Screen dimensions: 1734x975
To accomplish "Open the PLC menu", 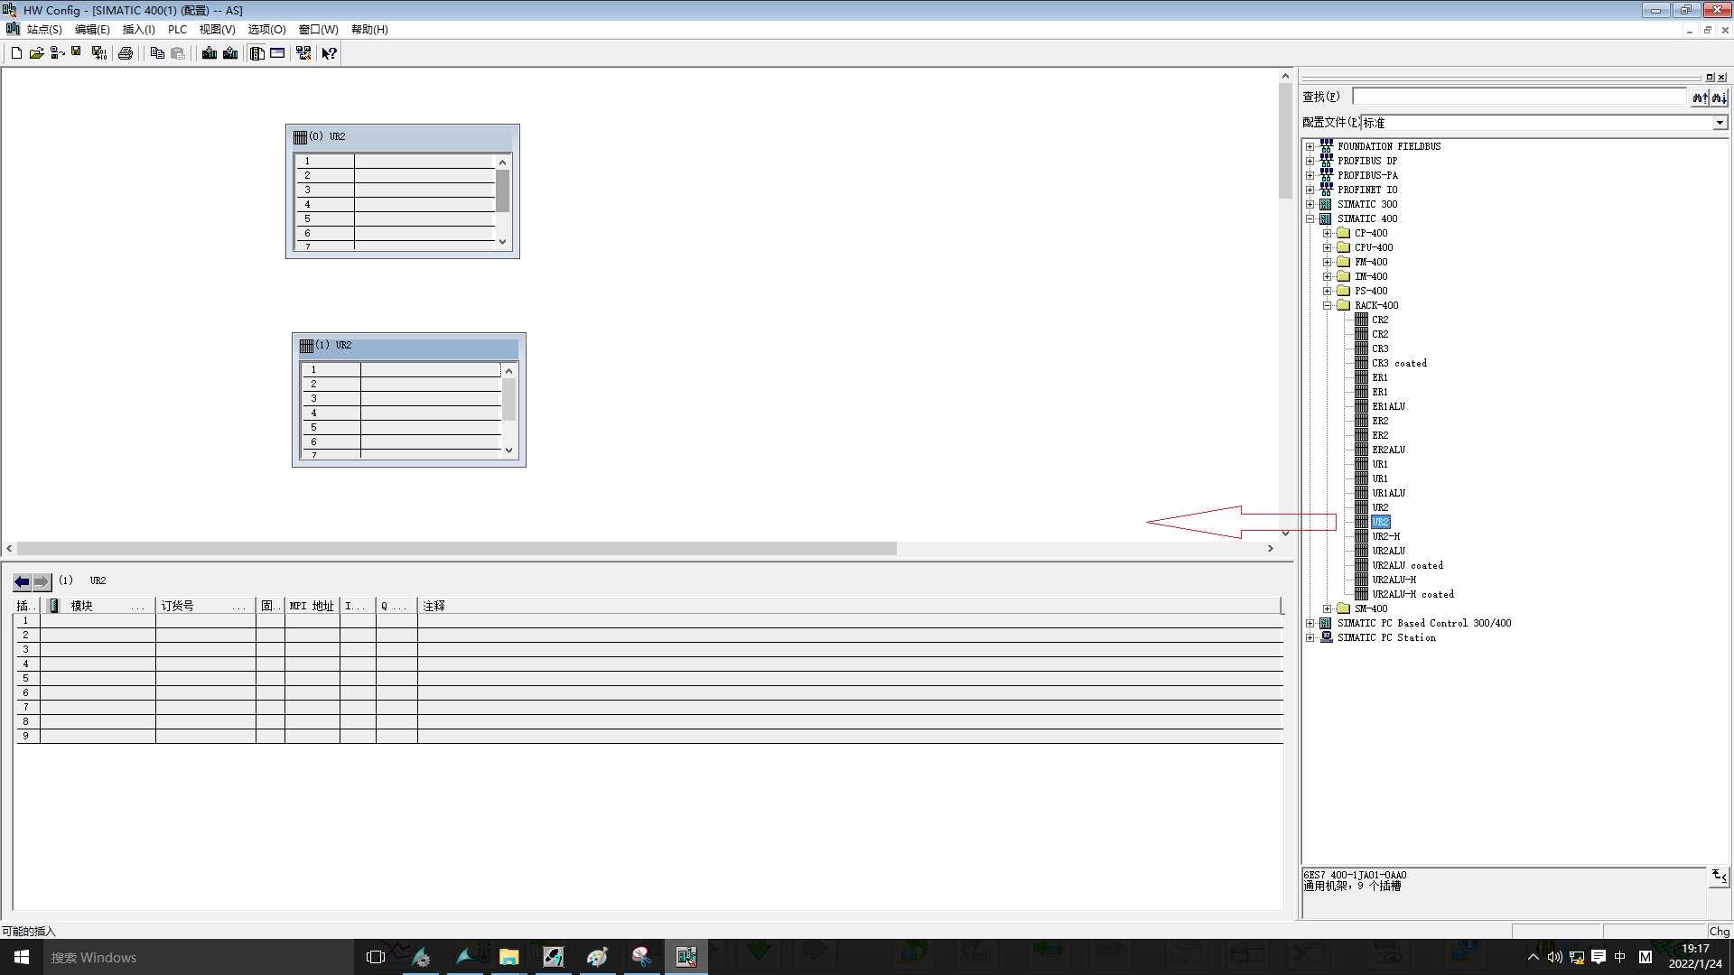I will click(x=177, y=30).
